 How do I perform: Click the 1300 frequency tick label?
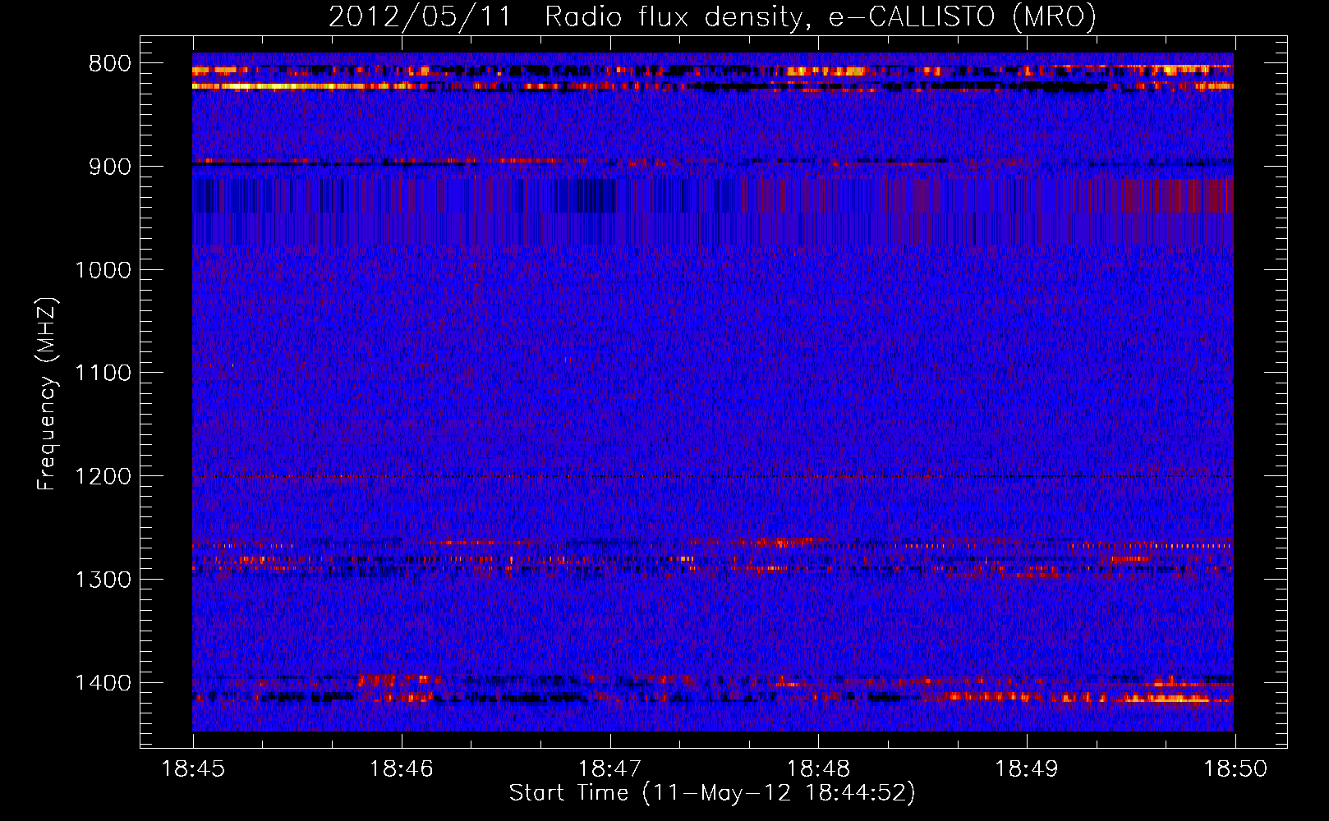click(103, 580)
